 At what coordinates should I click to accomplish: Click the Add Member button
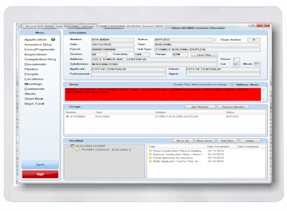click(x=200, y=107)
